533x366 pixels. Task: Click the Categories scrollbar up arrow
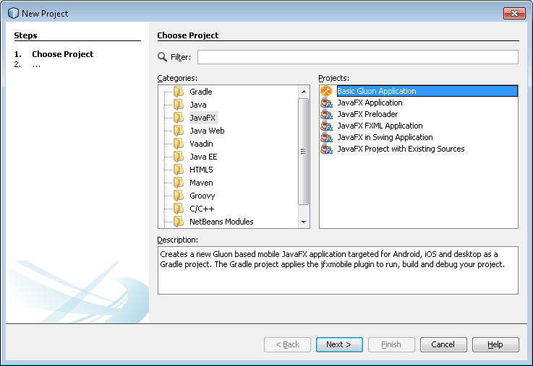(x=304, y=92)
